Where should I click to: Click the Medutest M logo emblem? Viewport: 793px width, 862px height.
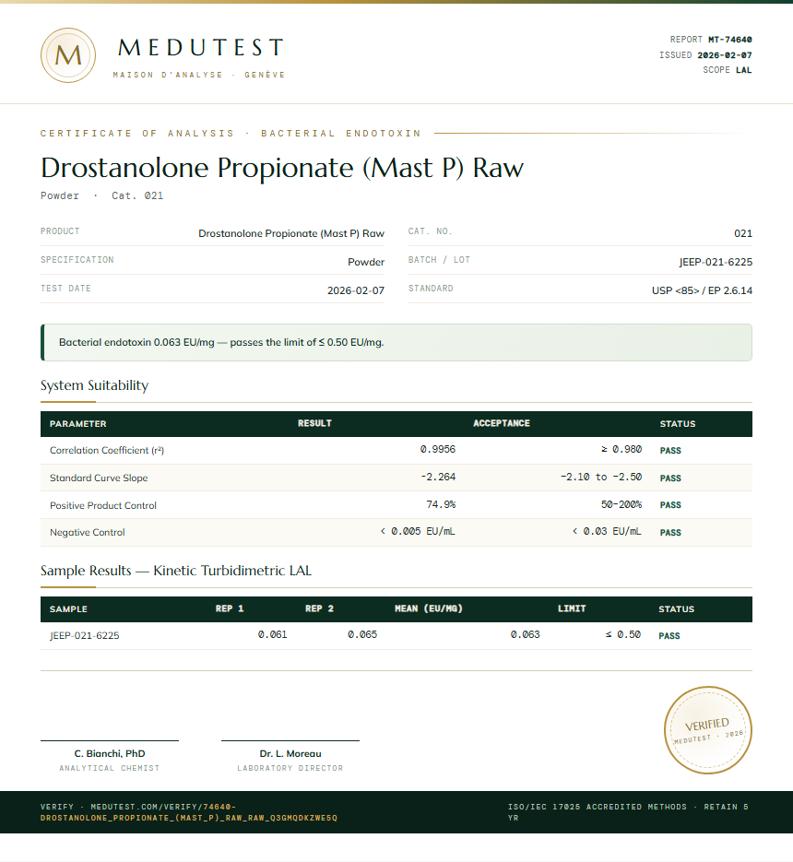click(68, 55)
